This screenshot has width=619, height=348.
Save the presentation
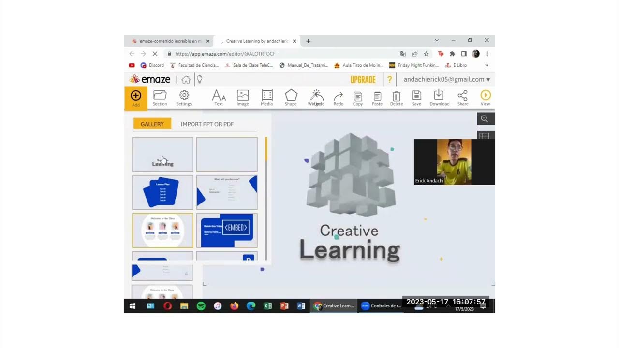pos(416,98)
